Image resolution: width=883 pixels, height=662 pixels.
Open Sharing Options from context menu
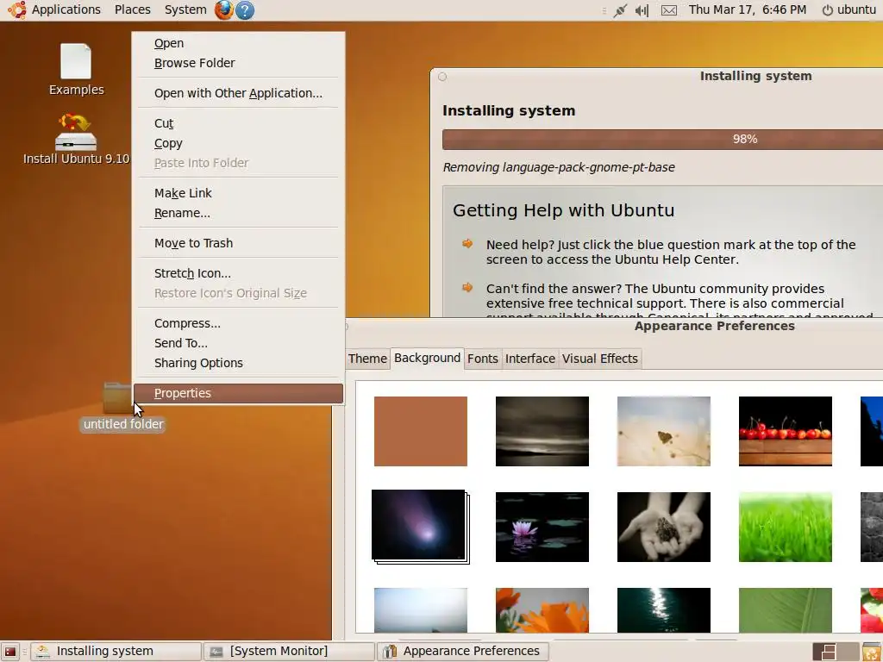pos(238,363)
